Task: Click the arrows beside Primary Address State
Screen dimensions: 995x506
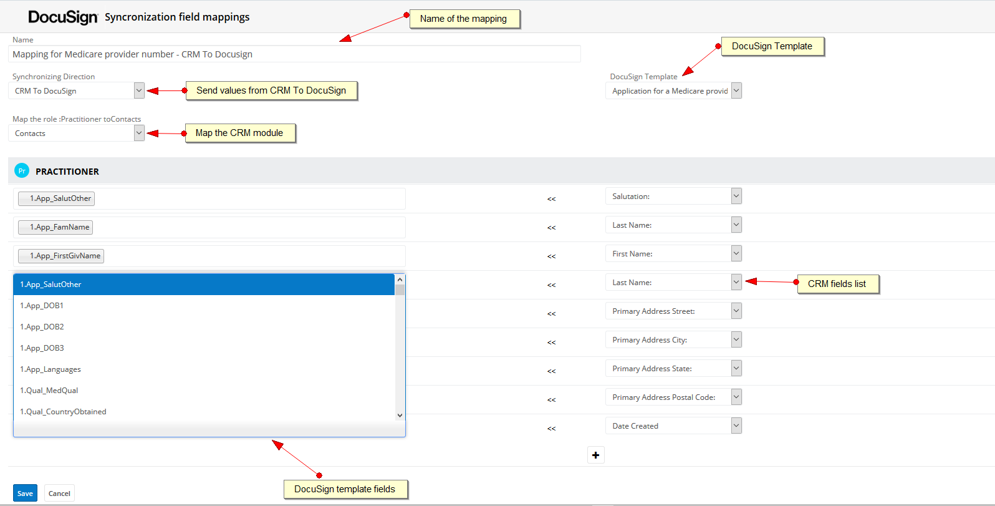Action: [551, 371]
